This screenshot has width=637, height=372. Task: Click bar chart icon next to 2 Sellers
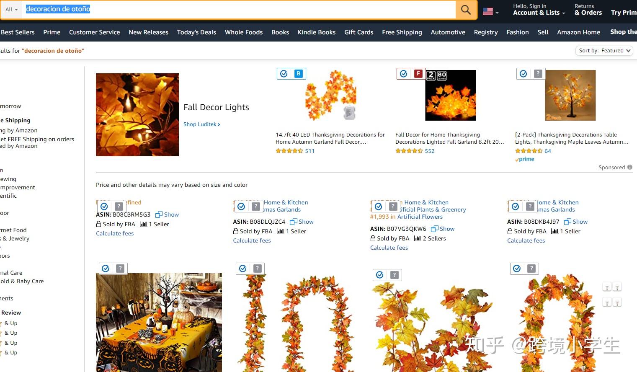418,238
